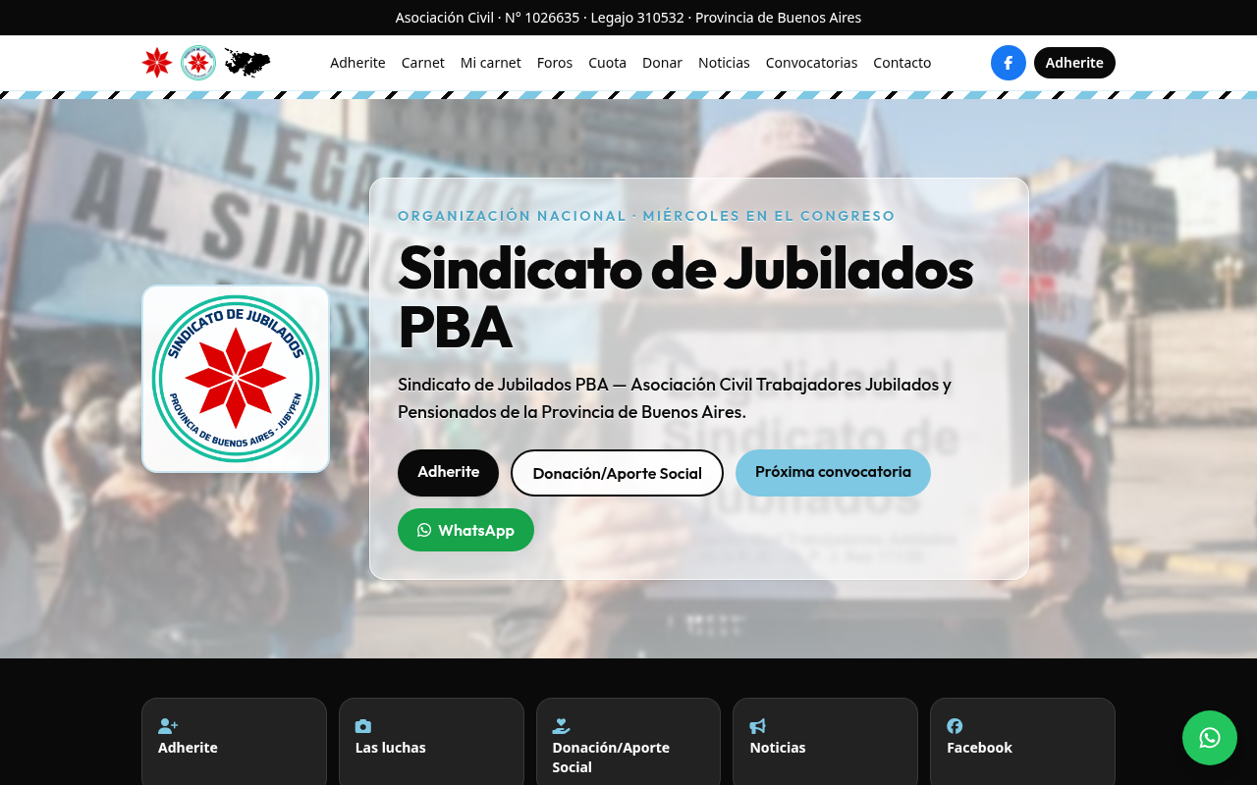Open the Las luchas card label

(391, 748)
